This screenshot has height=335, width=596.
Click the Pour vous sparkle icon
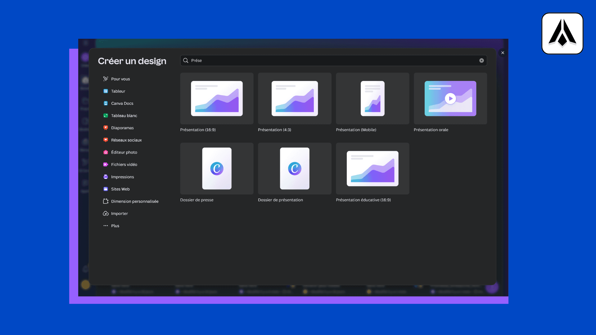[x=106, y=79]
